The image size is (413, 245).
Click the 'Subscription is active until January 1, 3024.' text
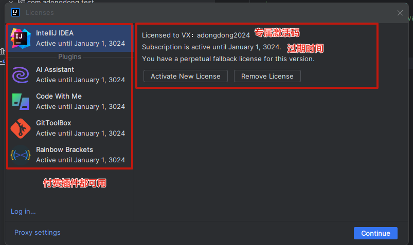coord(211,47)
